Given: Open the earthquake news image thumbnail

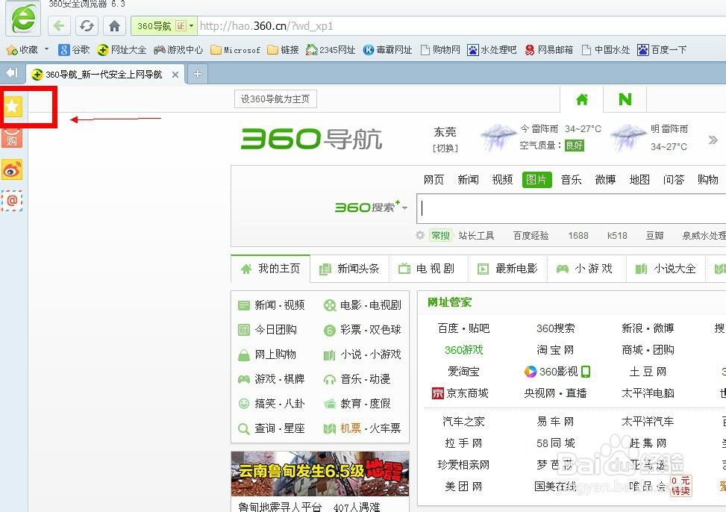Looking at the screenshot, I should (320, 473).
